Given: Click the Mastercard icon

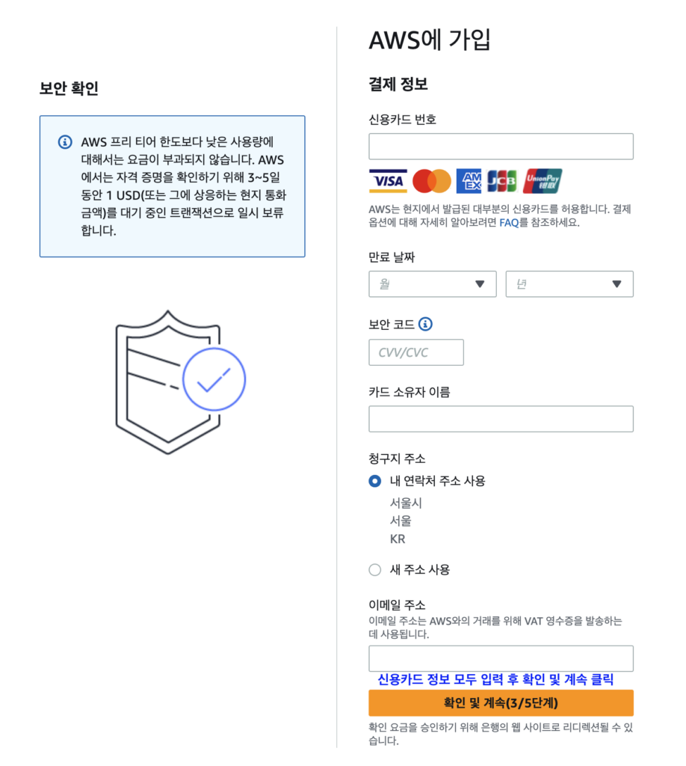Looking at the screenshot, I should (431, 181).
